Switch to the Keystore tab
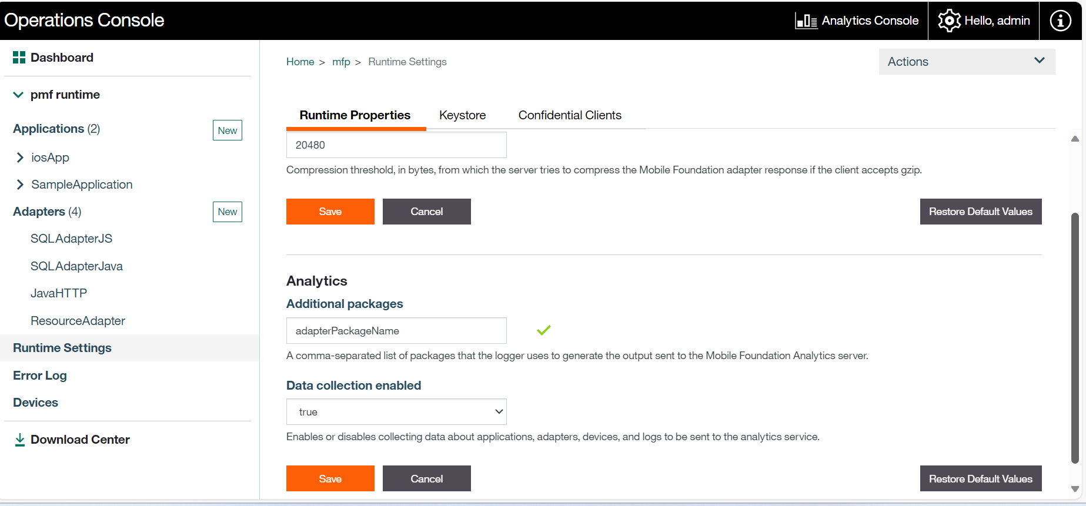 click(462, 115)
